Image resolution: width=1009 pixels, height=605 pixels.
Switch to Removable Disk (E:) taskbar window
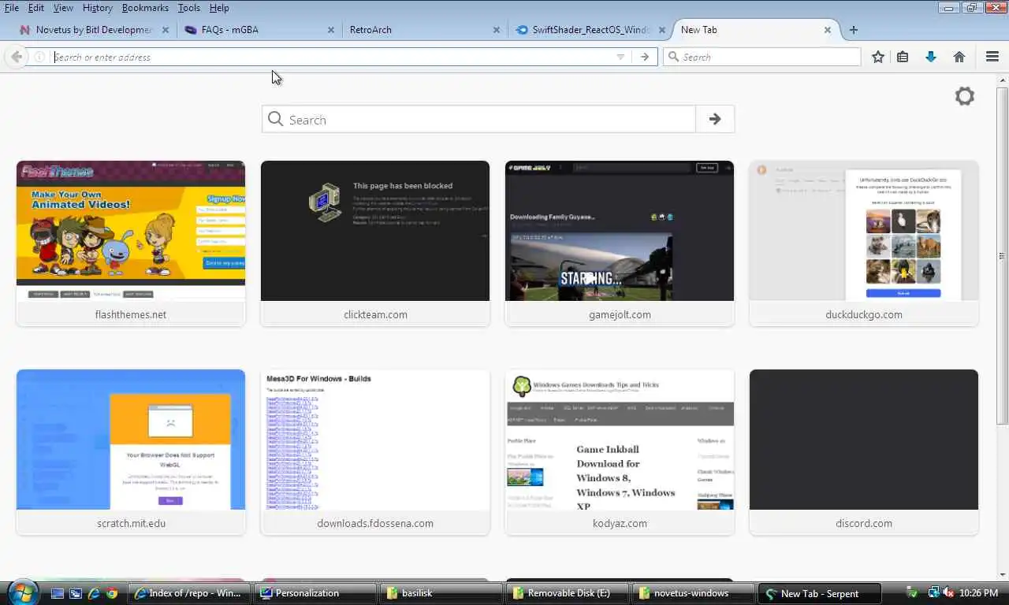click(x=568, y=593)
